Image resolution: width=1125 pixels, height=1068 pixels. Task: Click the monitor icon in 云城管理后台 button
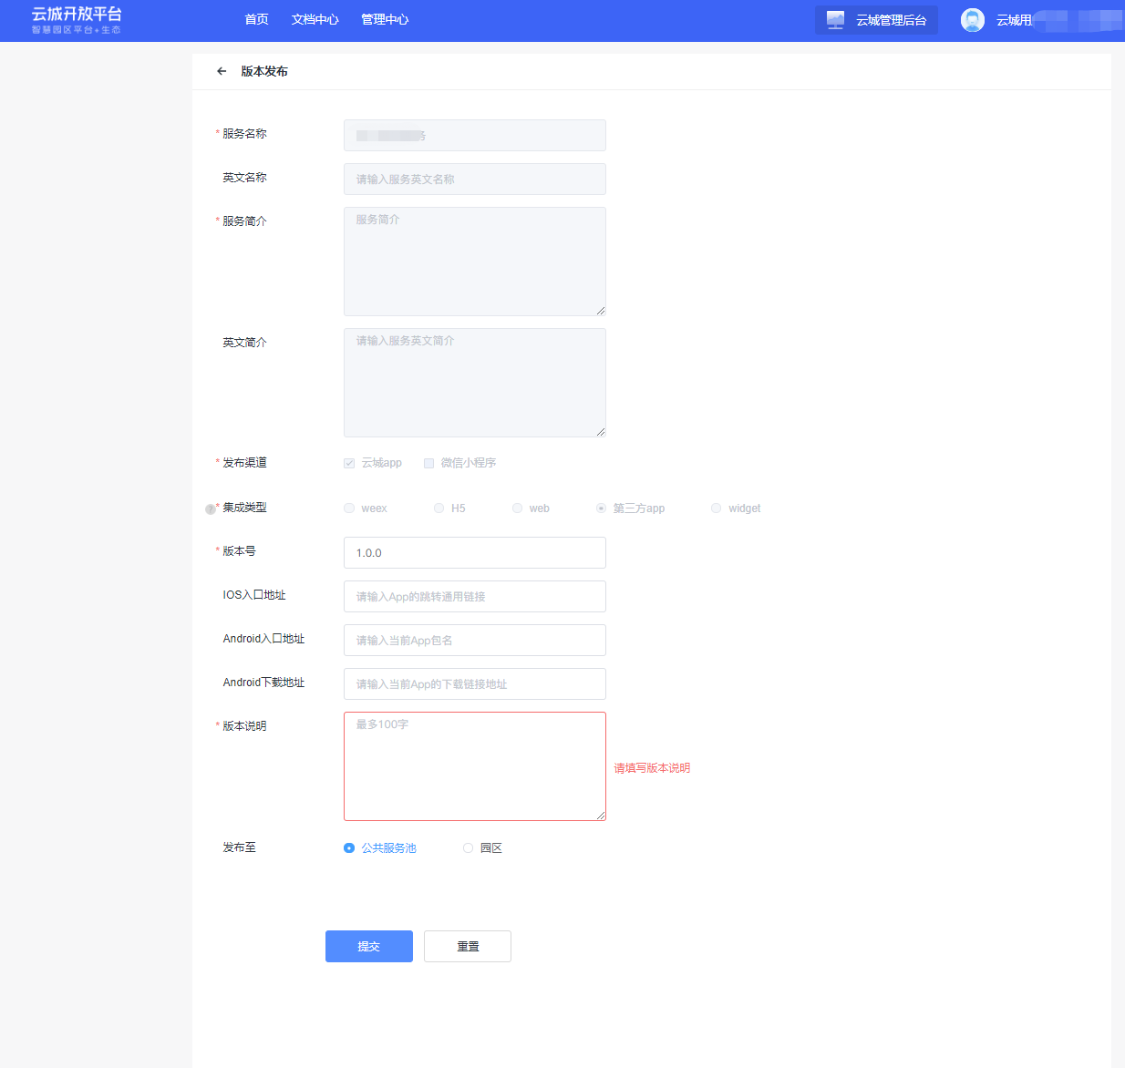(x=835, y=20)
